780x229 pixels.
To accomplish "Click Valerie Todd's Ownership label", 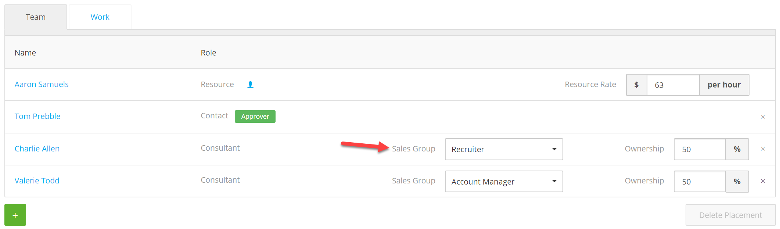I will 644,180.
